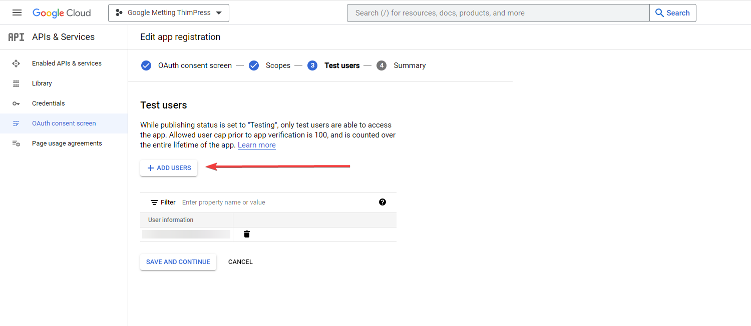Click the User information column header
Screen dimensions: 751x326
click(x=171, y=220)
